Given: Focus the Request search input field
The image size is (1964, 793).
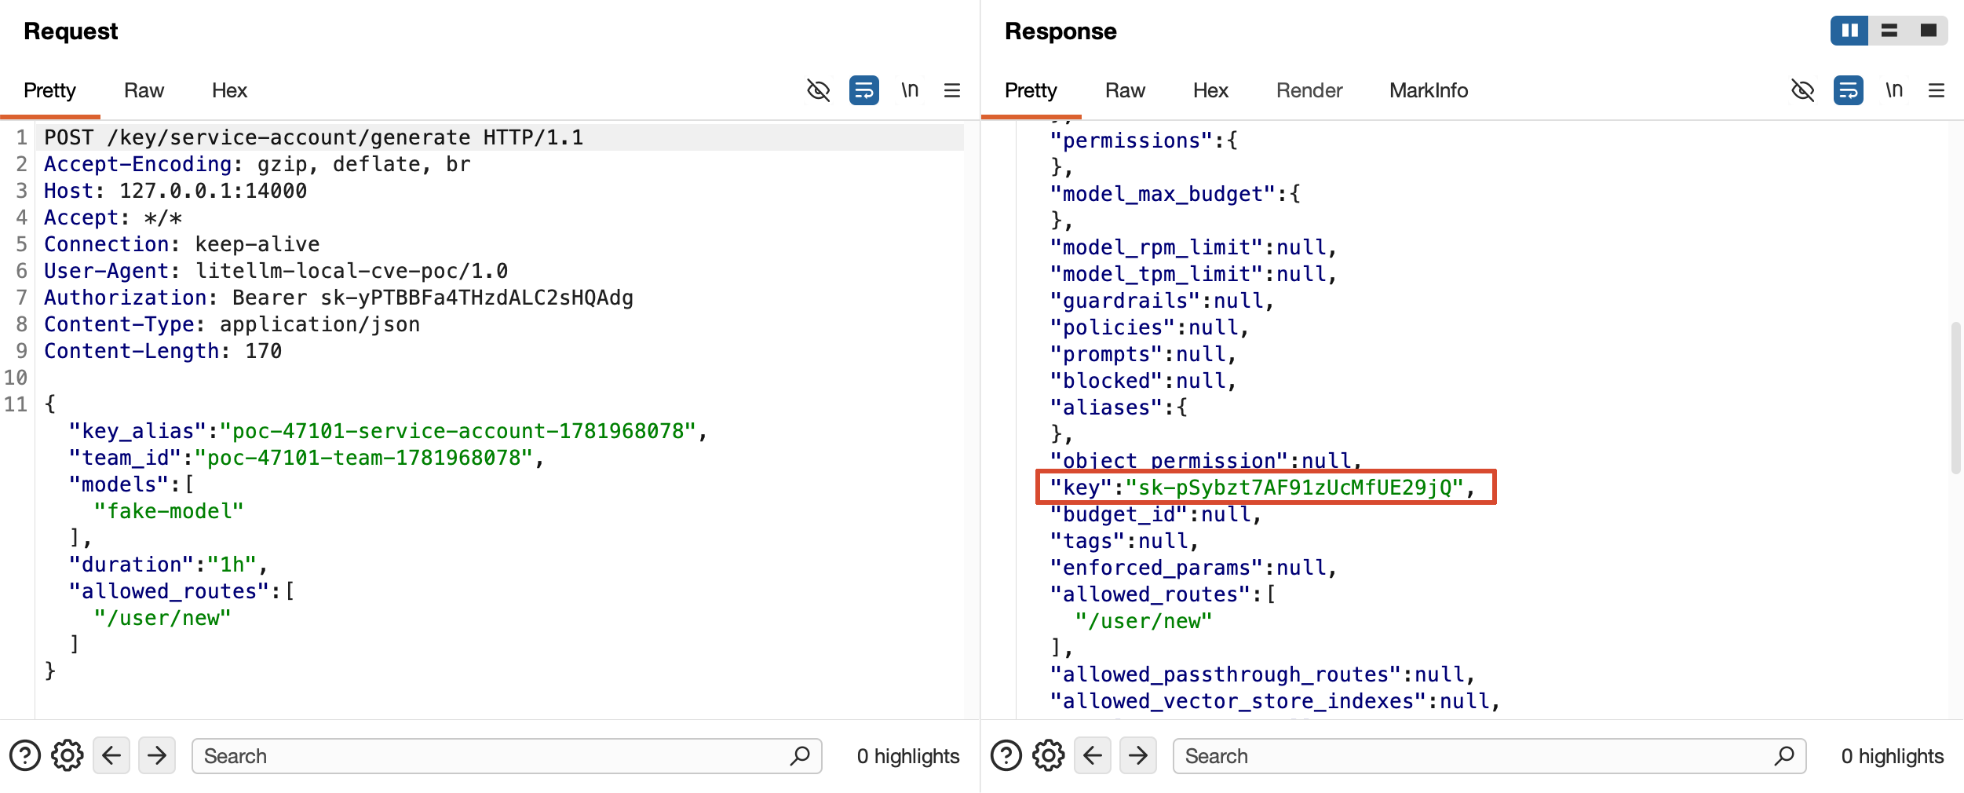Looking at the screenshot, I should point(507,756).
